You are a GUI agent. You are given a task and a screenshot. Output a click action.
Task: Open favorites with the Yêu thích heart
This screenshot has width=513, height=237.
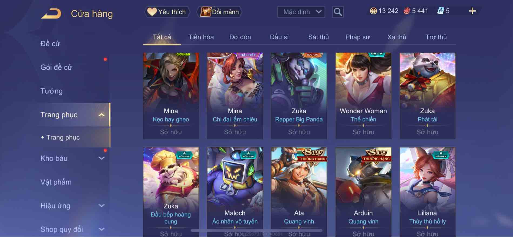pos(167,12)
